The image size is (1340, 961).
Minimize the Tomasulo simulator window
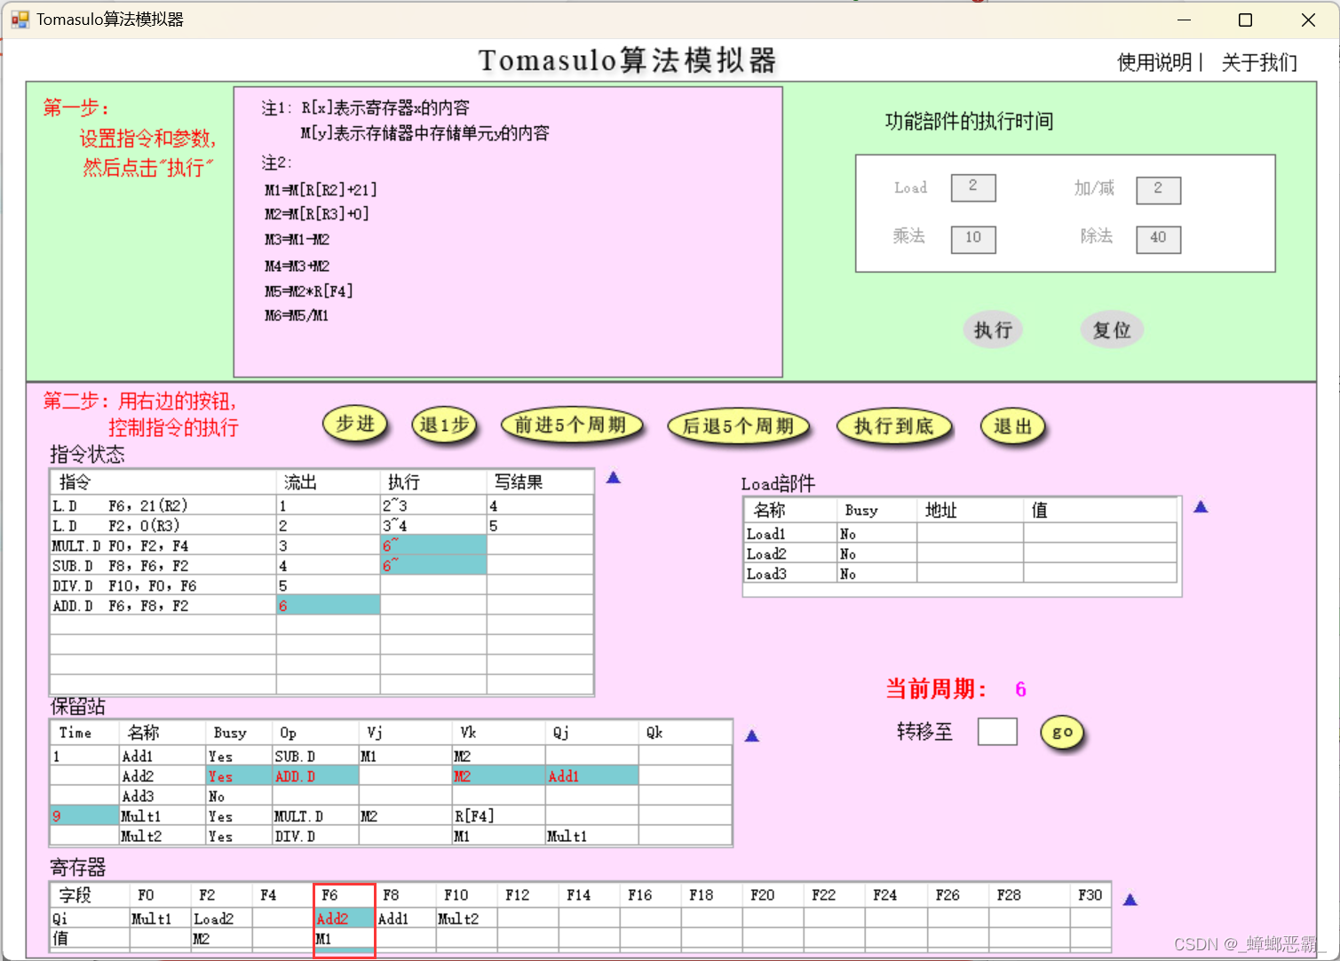1184,20
